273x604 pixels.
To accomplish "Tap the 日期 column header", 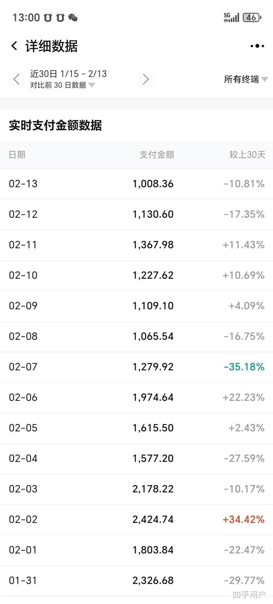I will click(17, 155).
